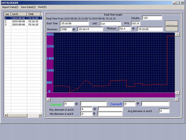Open the Save Data(S) menu
The width and height of the screenshot is (186, 140).
pos(28,7)
